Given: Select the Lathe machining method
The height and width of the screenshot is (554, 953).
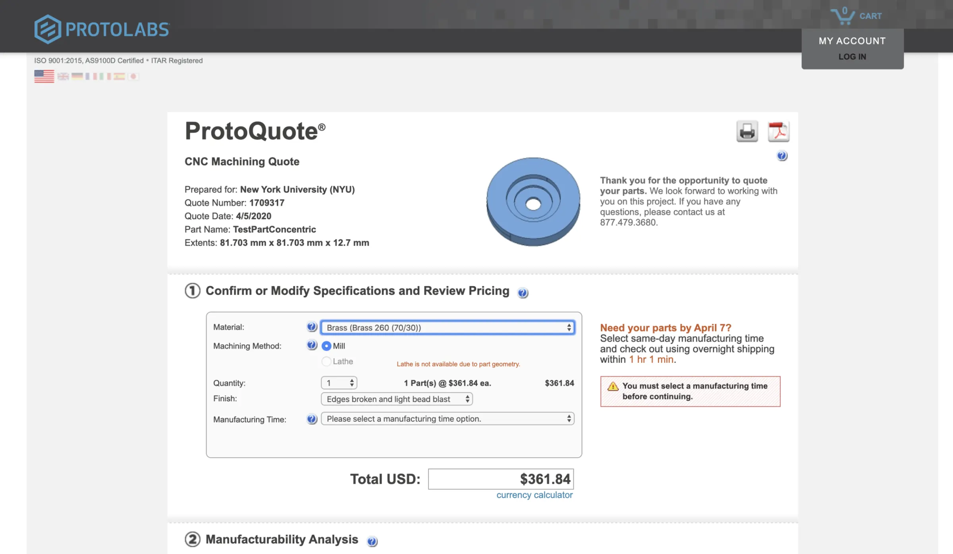Looking at the screenshot, I should (x=326, y=361).
